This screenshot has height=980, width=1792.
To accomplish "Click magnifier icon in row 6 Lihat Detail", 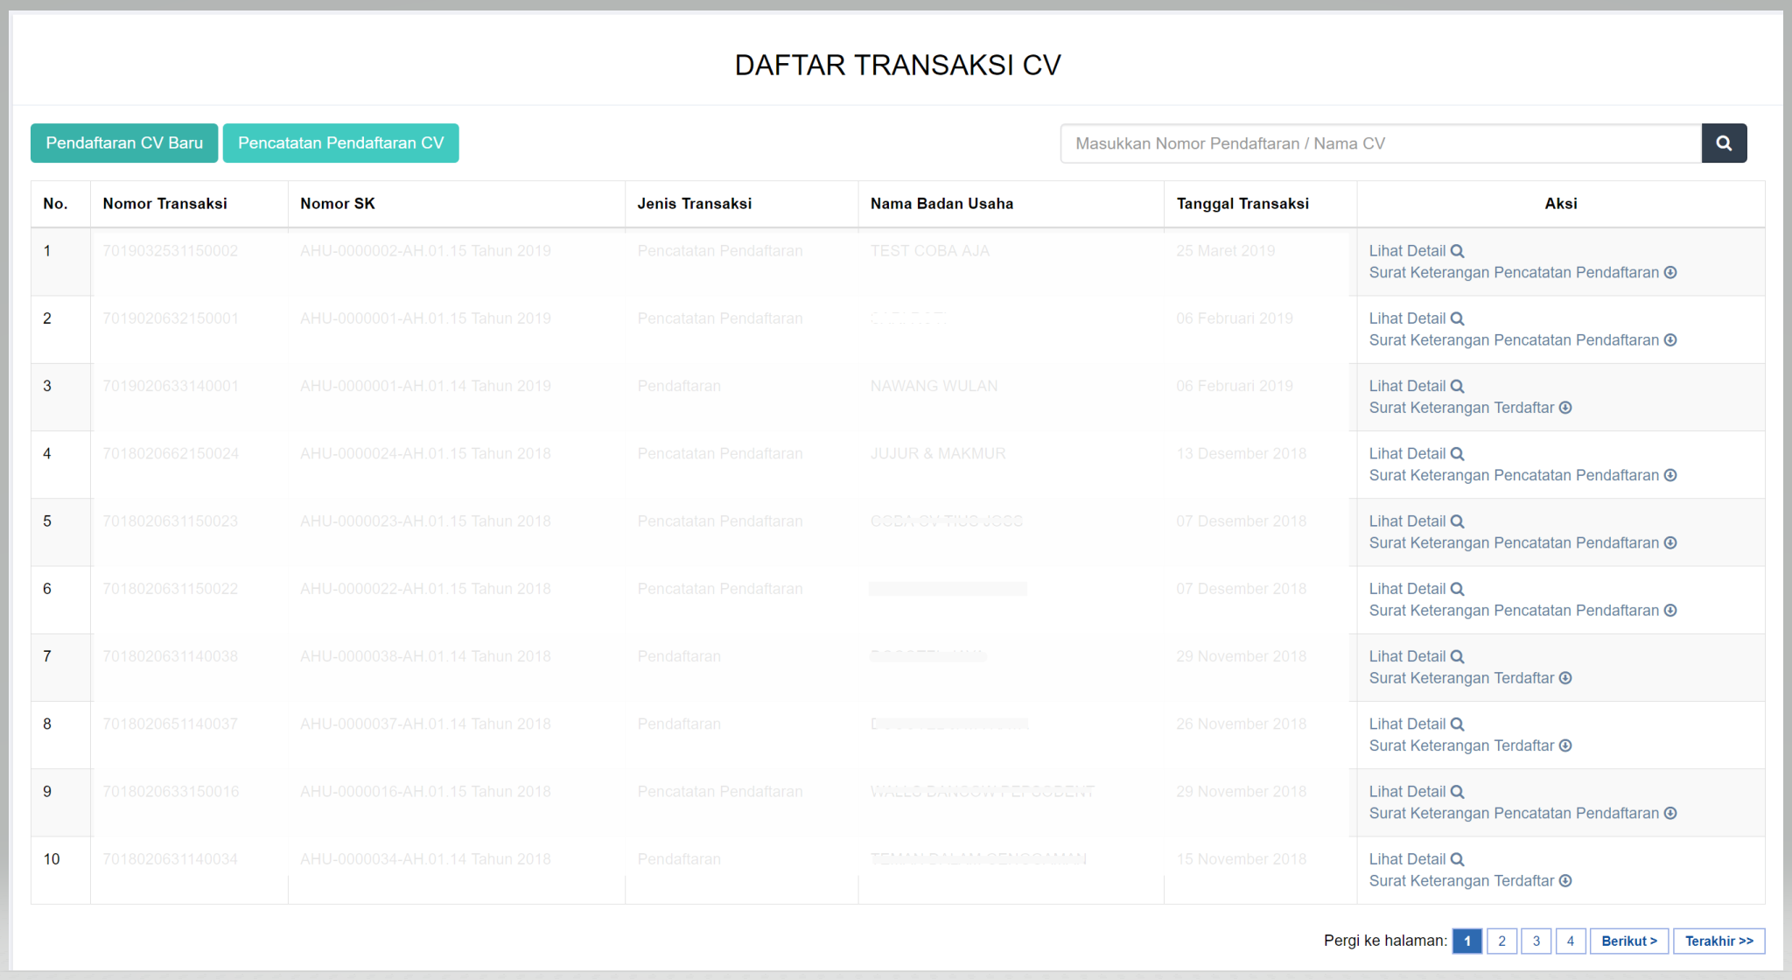I will pyautogui.click(x=1457, y=590).
